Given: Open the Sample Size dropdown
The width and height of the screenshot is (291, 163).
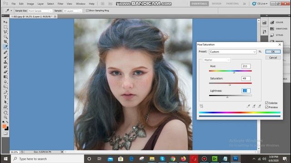Looking at the screenshot, I should tap(40, 11).
